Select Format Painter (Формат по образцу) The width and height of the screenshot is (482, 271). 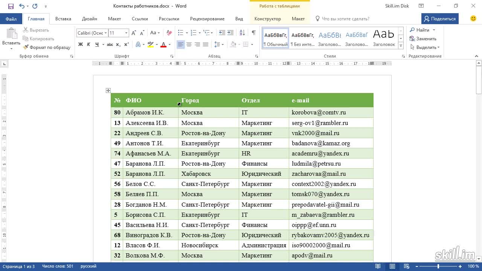47,47
